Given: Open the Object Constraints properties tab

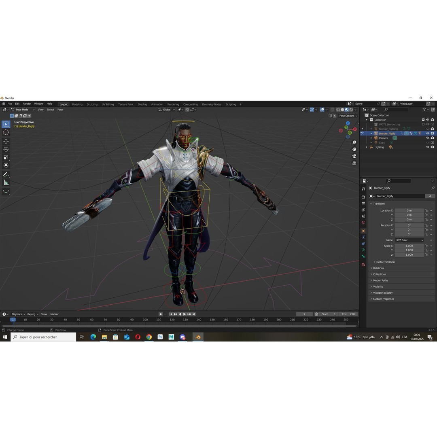Looking at the screenshot, I should click(x=363, y=244).
